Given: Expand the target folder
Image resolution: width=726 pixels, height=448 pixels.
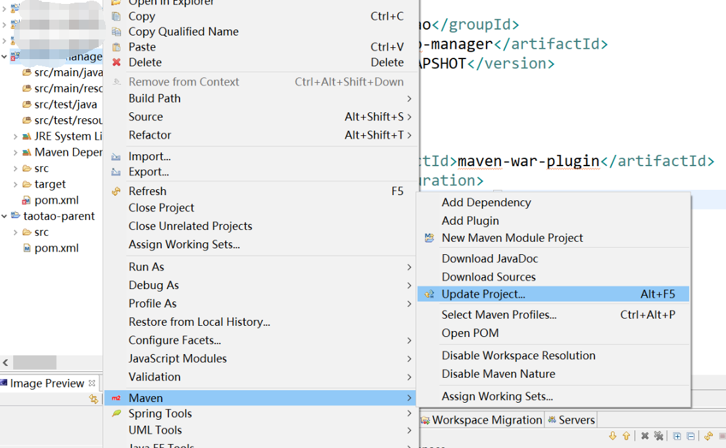Looking at the screenshot, I should coord(15,185).
